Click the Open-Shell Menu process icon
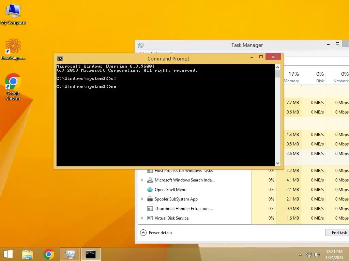The width and height of the screenshot is (349, 261). (x=150, y=190)
